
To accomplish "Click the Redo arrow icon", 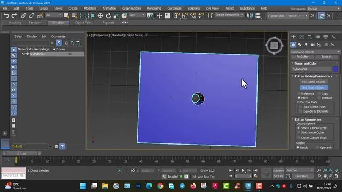I will tap(14, 15).
